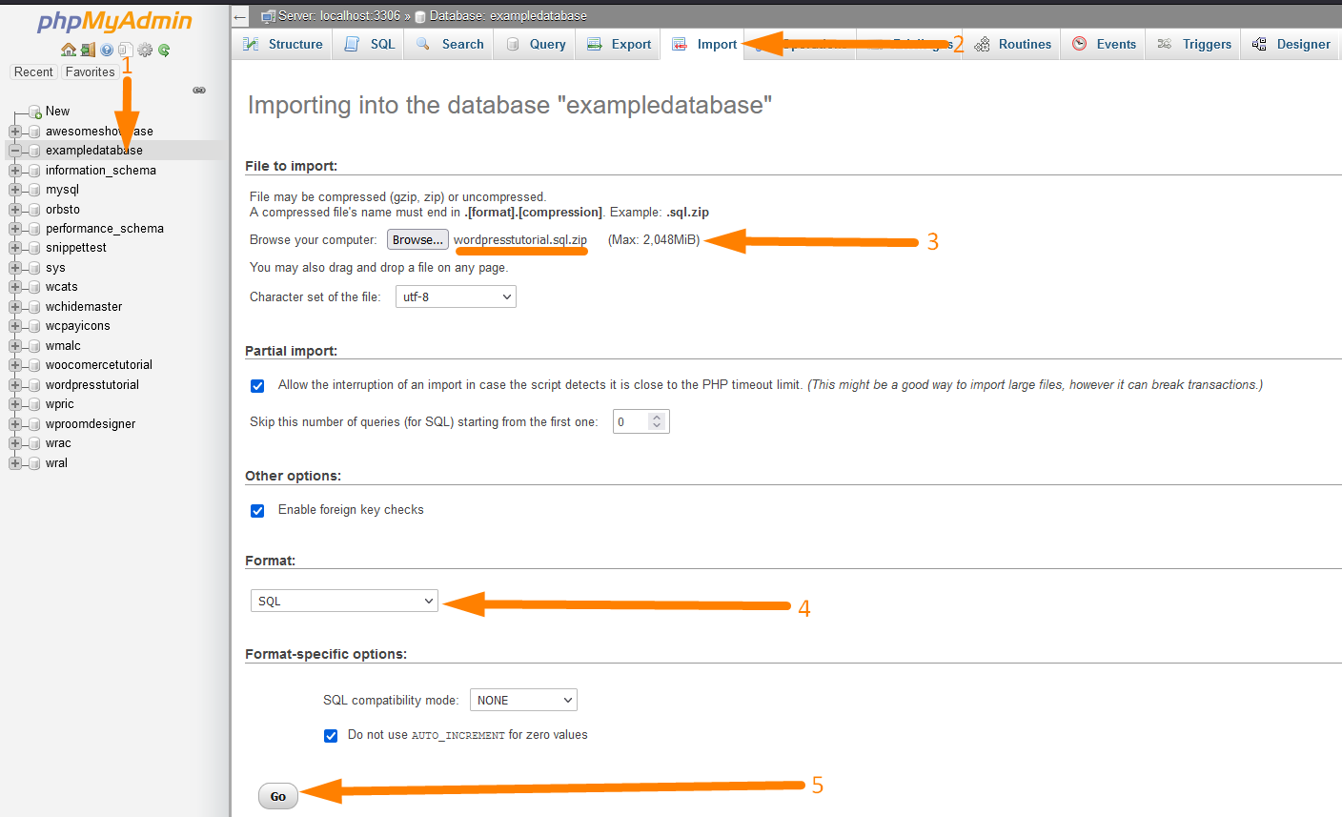Click the phpMyAdmin logo

coord(114,22)
